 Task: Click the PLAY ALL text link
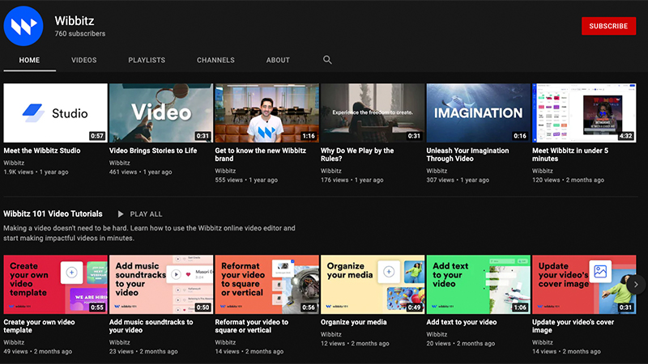[146, 214]
